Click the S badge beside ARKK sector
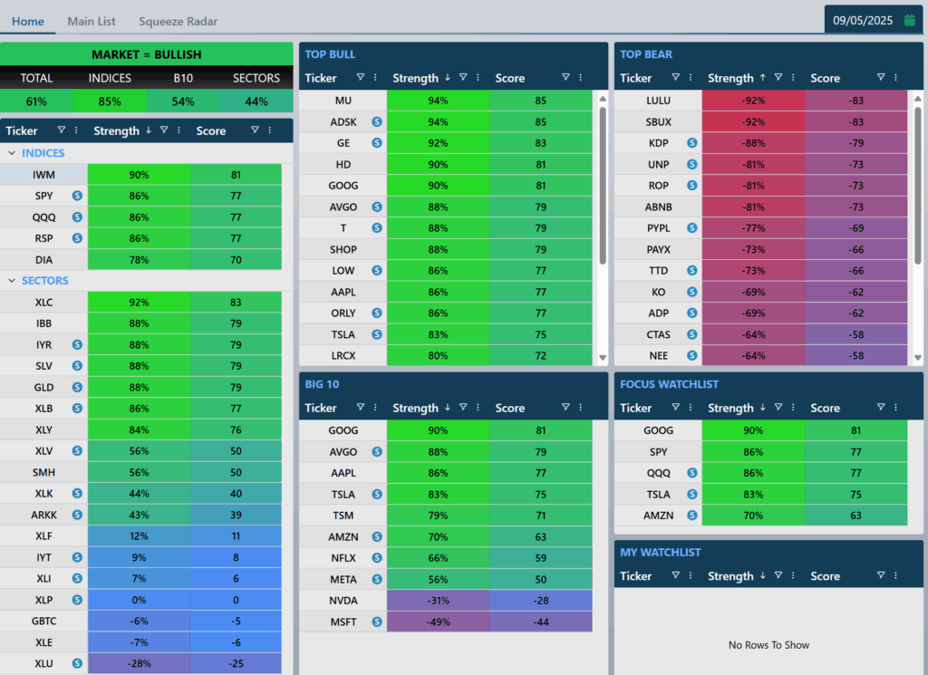Image resolution: width=928 pixels, height=675 pixels. point(77,515)
